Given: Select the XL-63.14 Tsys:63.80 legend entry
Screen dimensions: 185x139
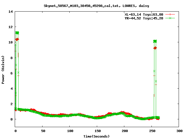Looking at the screenshot, I should [144, 14].
